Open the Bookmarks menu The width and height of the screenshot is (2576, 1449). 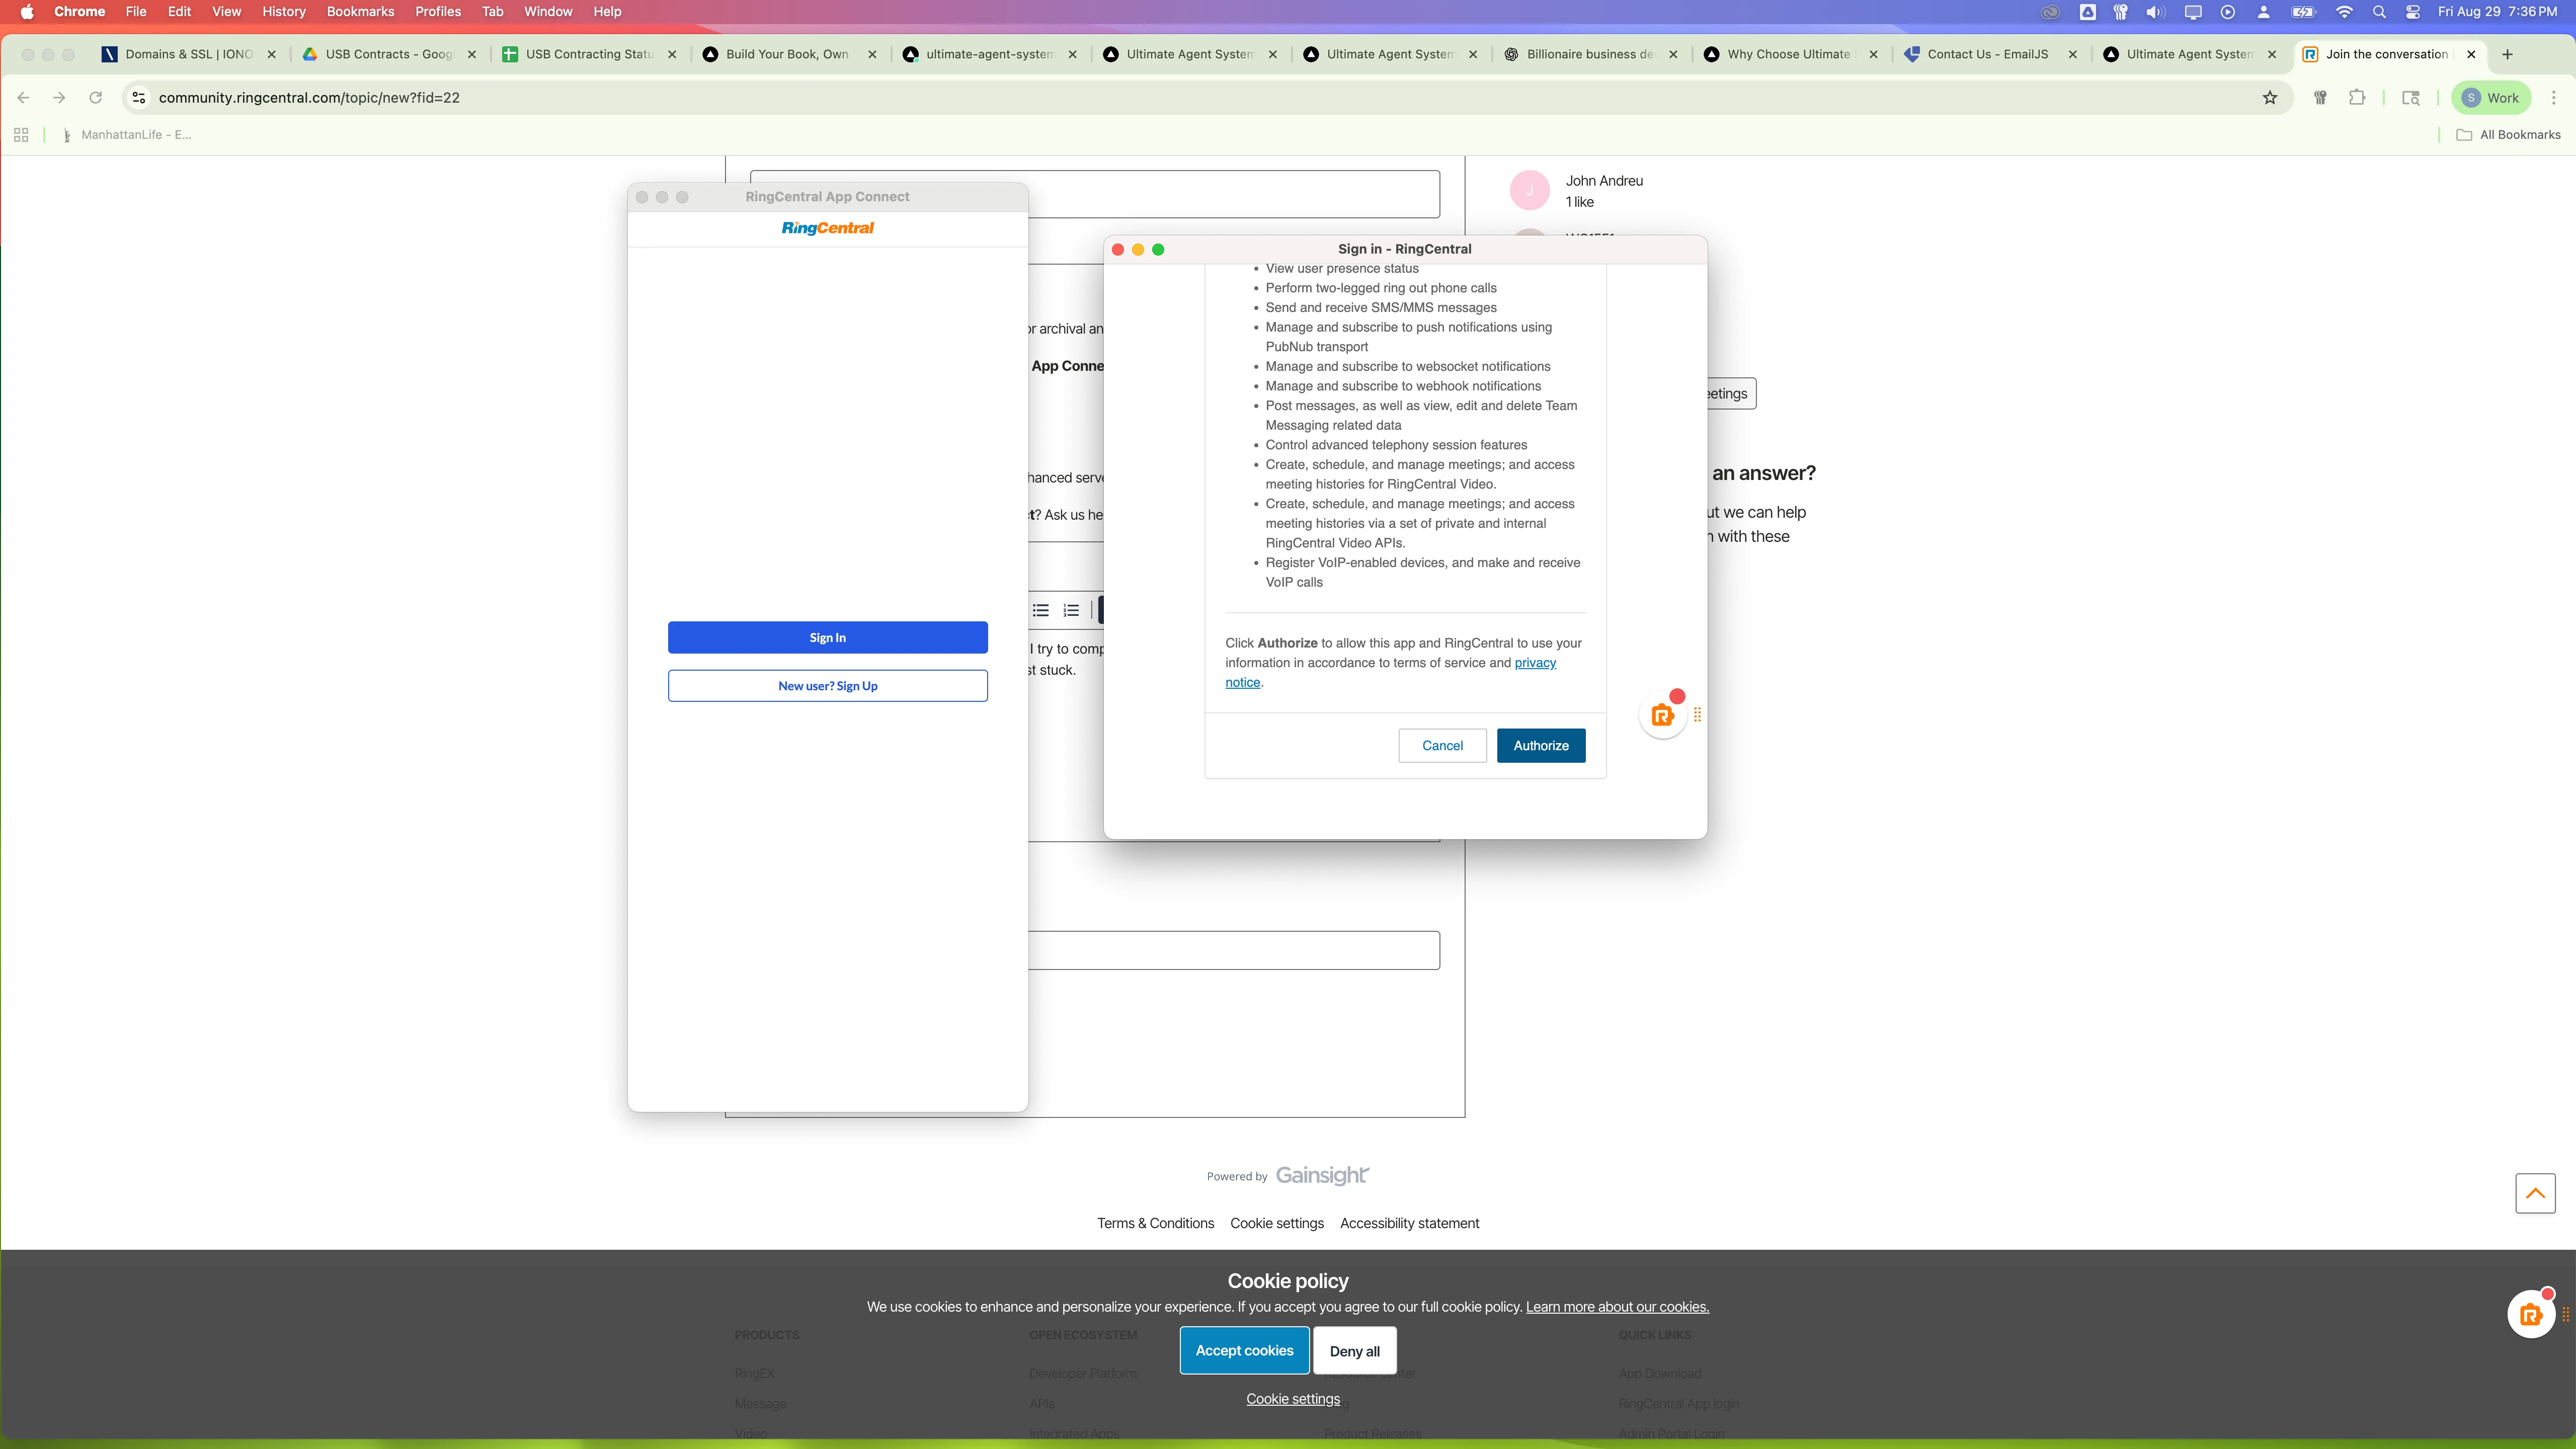pos(360,12)
